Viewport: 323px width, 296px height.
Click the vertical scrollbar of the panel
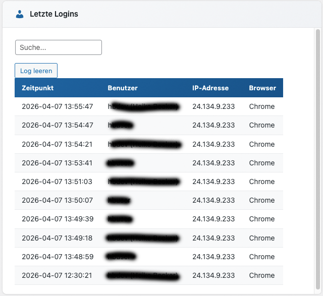[318, 151]
